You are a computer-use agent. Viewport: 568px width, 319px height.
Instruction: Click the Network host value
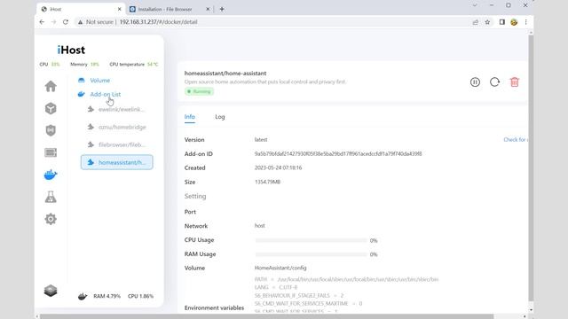(x=260, y=226)
